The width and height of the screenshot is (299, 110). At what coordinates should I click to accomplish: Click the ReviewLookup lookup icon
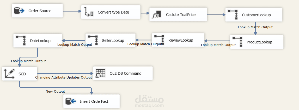[x=159, y=40]
